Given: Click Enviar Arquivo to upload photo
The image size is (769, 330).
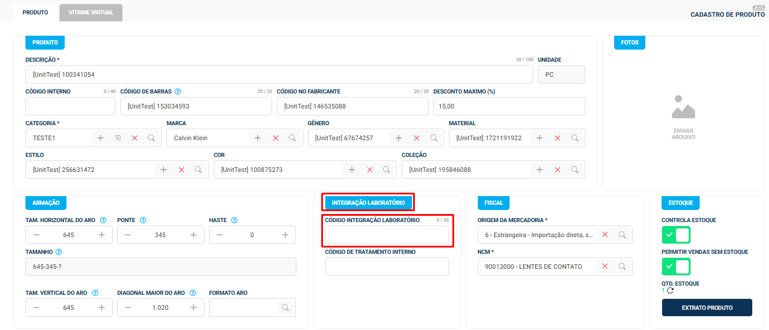Looking at the screenshot, I should [x=683, y=118].
